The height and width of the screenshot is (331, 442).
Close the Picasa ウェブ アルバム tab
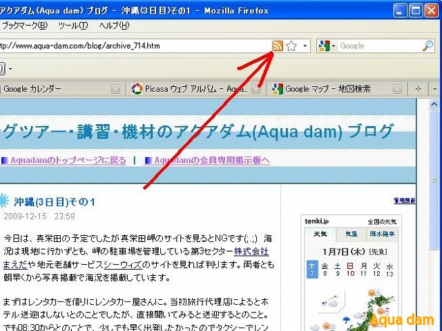(256, 89)
